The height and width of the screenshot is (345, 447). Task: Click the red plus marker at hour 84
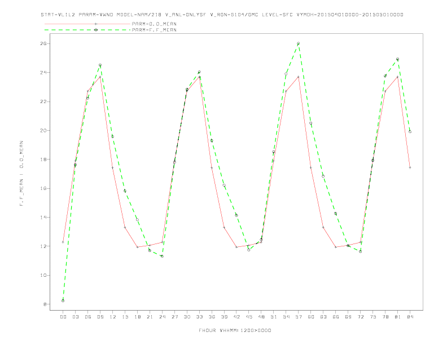(x=410, y=167)
